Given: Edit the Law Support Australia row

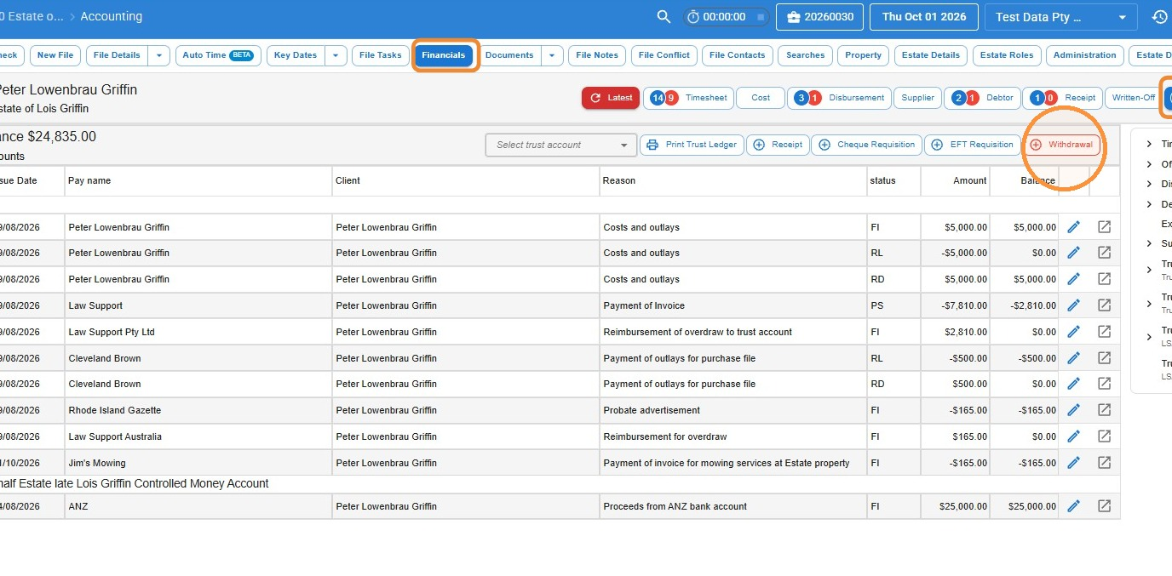Looking at the screenshot, I should [1073, 436].
